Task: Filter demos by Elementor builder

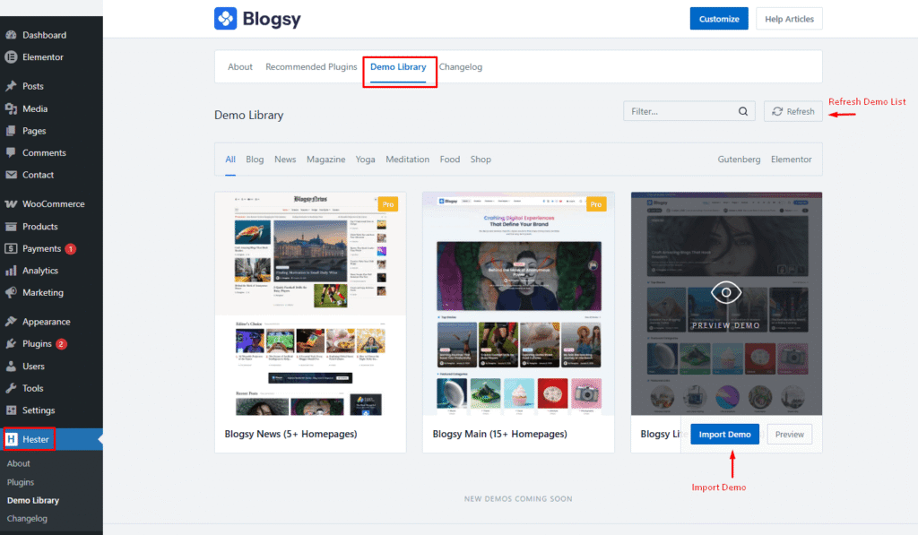Action: coord(791,160)
